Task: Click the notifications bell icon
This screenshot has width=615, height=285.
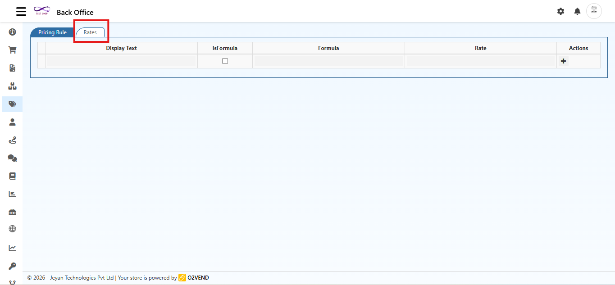Action: coord(577,11)
